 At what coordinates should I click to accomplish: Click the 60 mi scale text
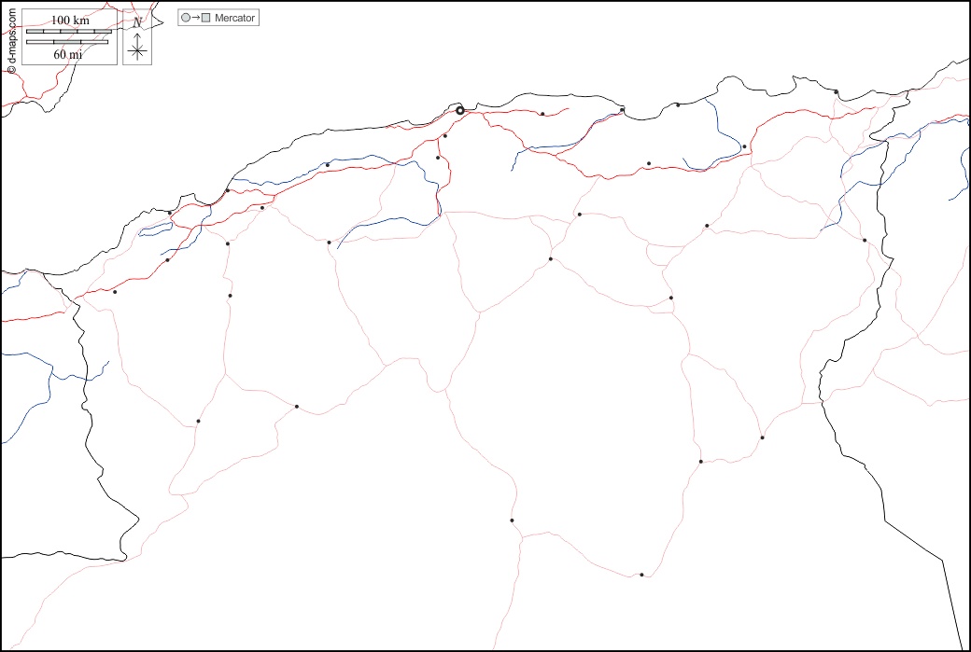(x=68, y=54)
